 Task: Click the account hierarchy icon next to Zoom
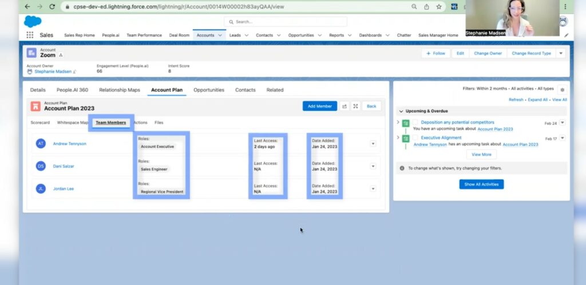pyautogui.click(x=61, y=55)
